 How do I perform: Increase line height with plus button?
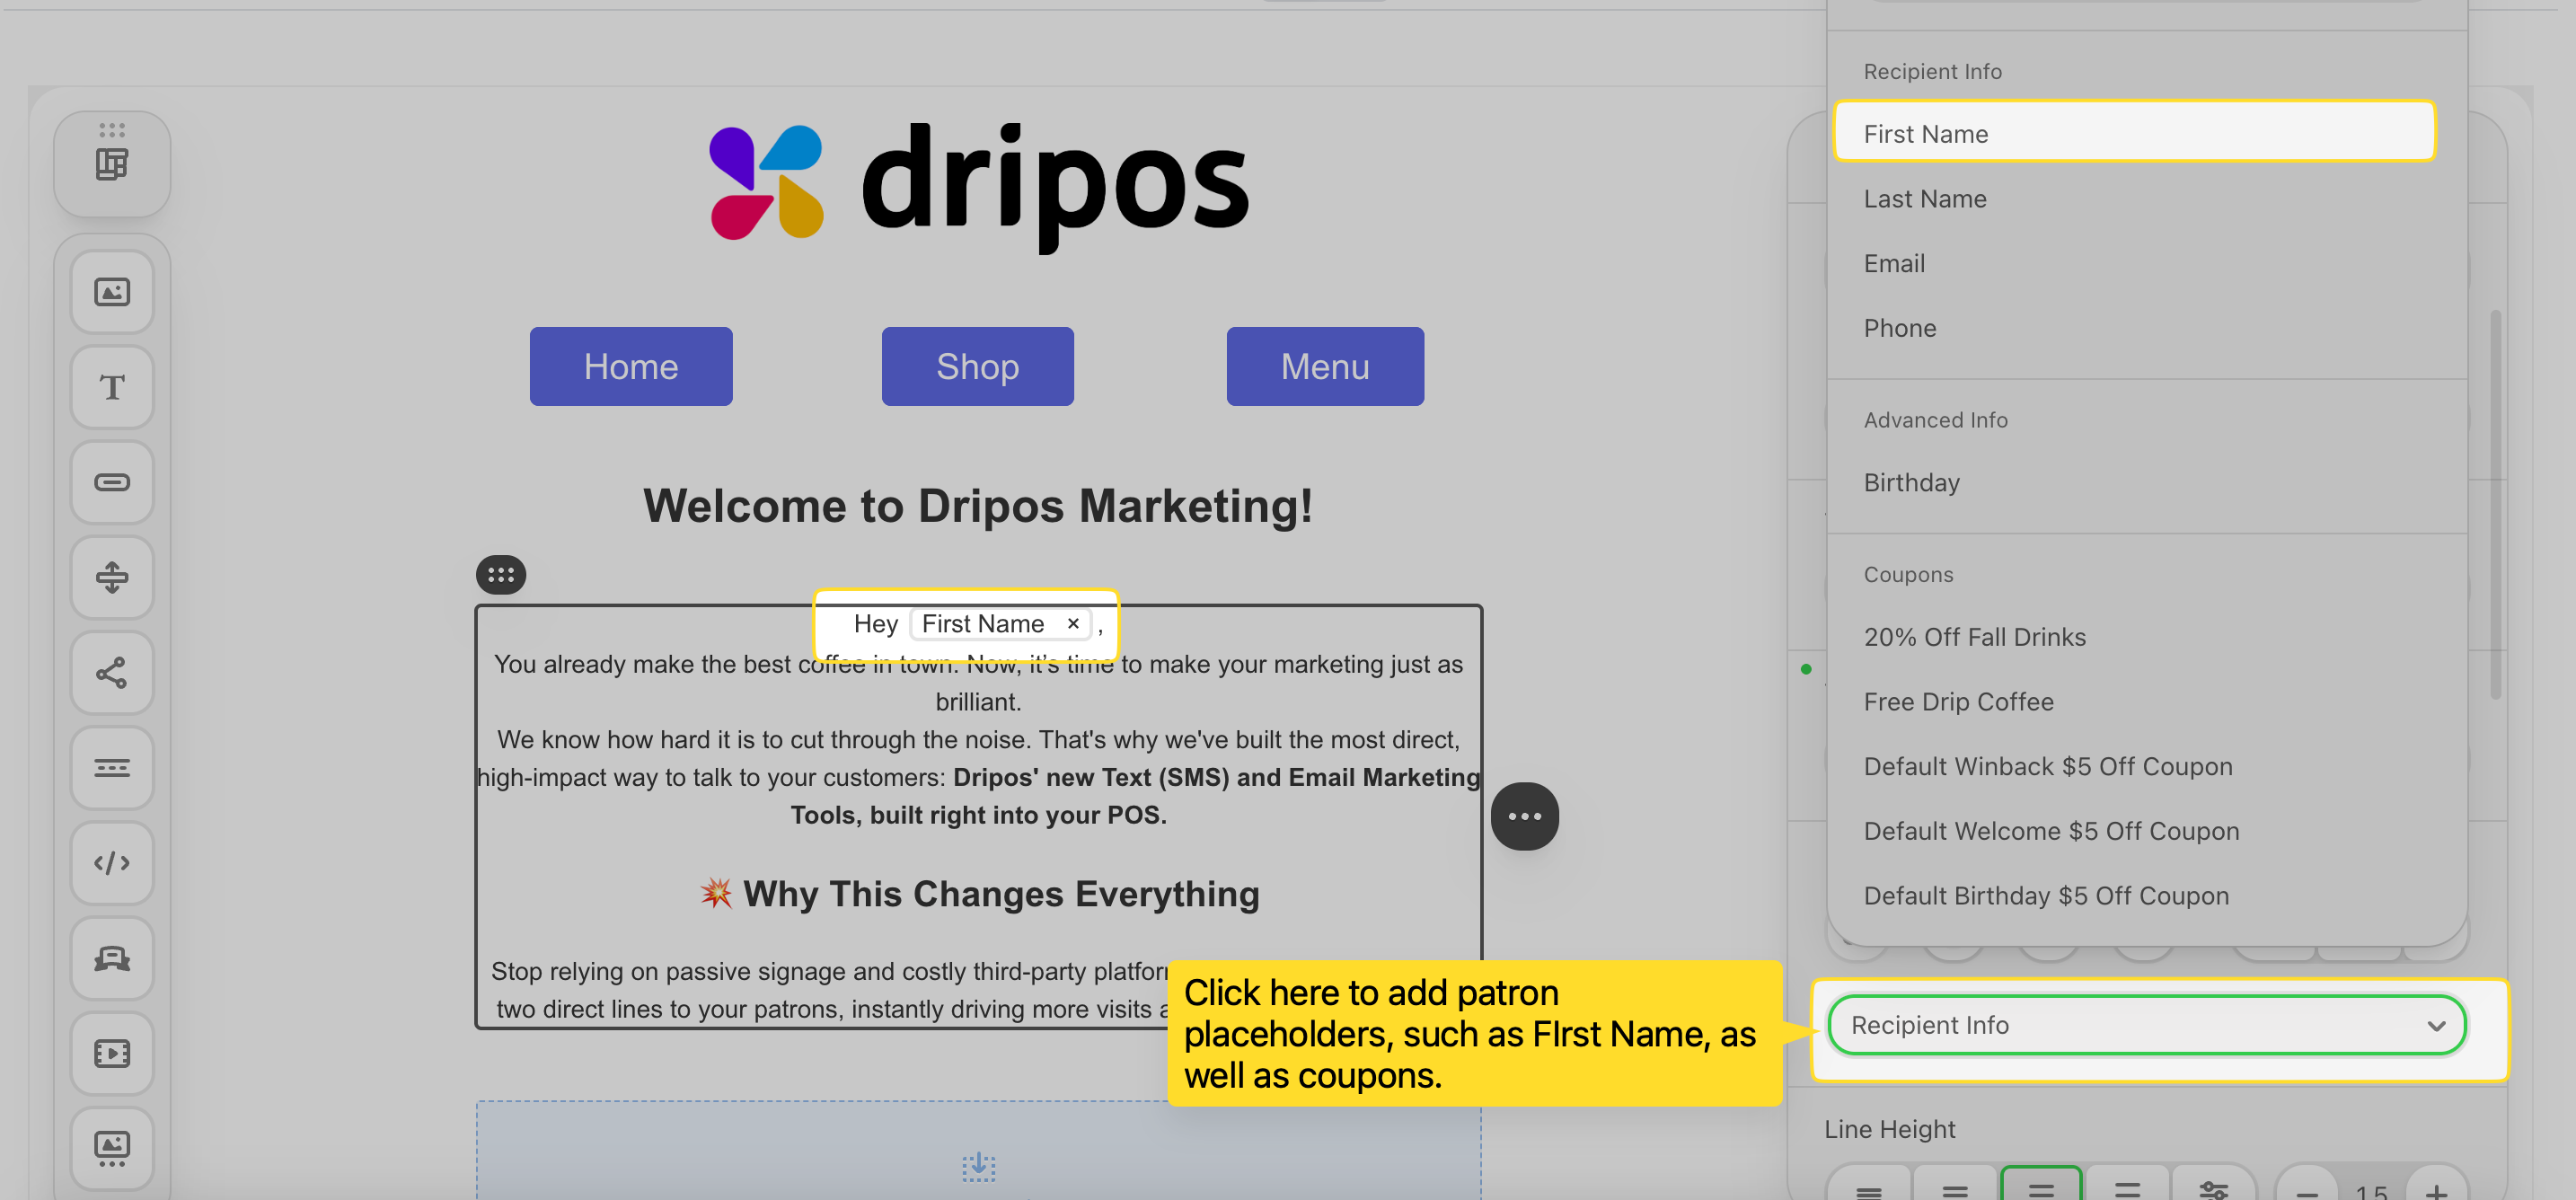click(x=2436, y=1189)
